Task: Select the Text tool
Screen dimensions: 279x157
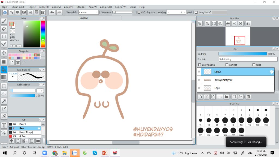Action: tap(4, 125)
